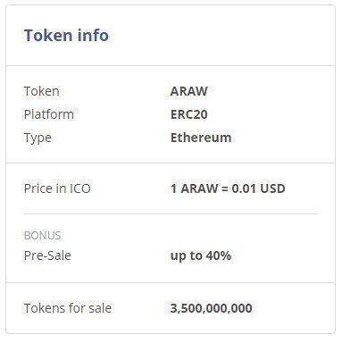Click the Ethereum type value

[x=201, y=138]
